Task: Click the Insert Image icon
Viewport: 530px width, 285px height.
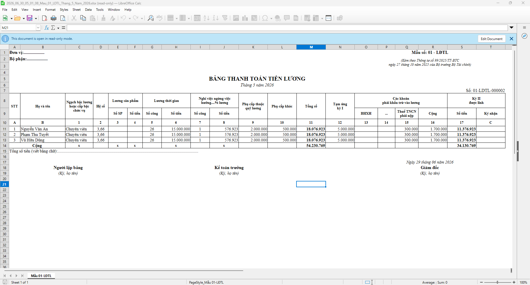Action: pyautogui.click(x=236, y=18)
